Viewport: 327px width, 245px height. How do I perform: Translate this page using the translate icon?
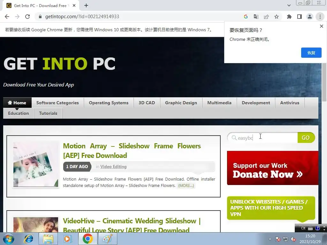[x=256, y=17]
